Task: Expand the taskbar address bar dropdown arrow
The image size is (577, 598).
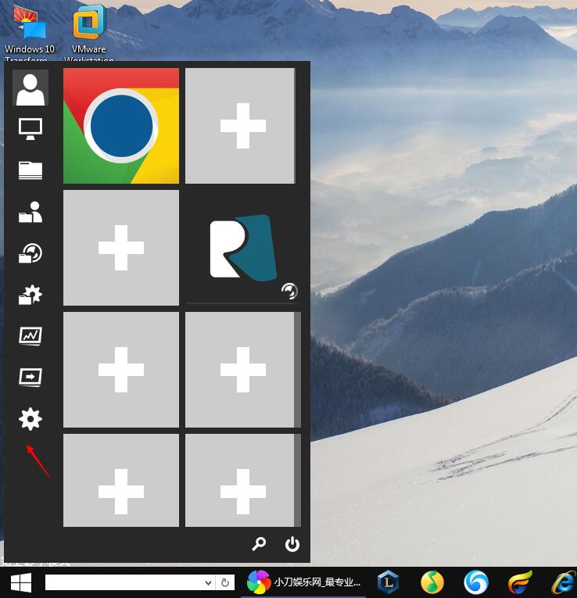Action: pyautogui.click(x=208, y=582)
